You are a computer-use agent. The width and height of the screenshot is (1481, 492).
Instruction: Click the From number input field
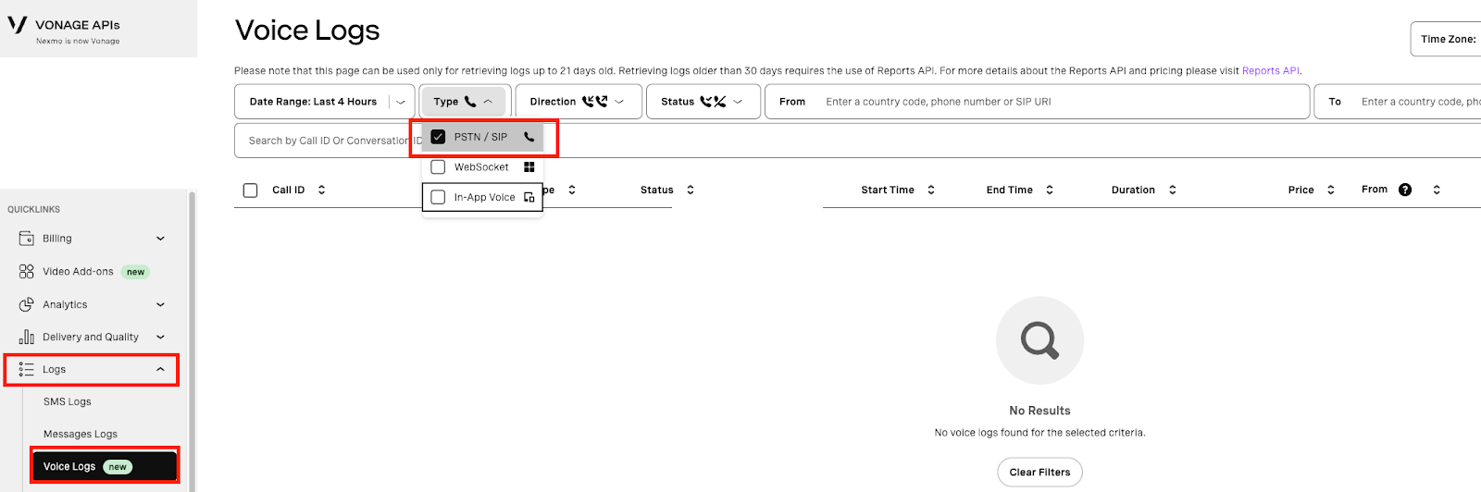[x=1037, y=102]
